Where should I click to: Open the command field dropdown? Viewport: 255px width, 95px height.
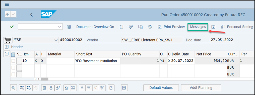pos(60,27)
